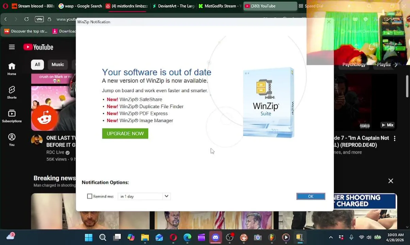Dismiss the Breaking news shelf with X
The height and width of the screenshot is (245, 410).
pyautogui.click(x=391, y=181)
